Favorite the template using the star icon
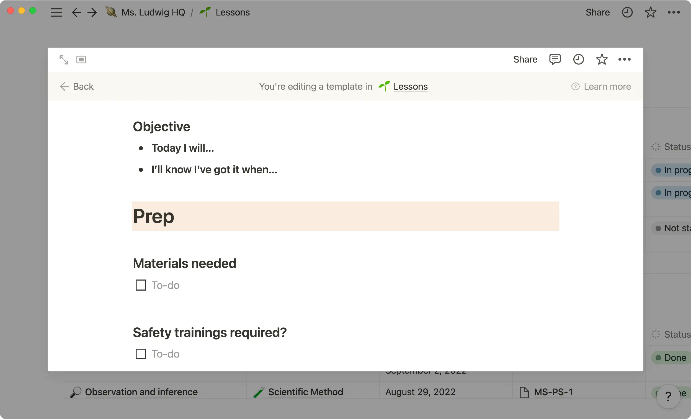Screen dimensions: 691x419 point(602,59)
